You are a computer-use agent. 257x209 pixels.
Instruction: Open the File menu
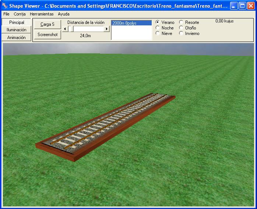(6, 14)
